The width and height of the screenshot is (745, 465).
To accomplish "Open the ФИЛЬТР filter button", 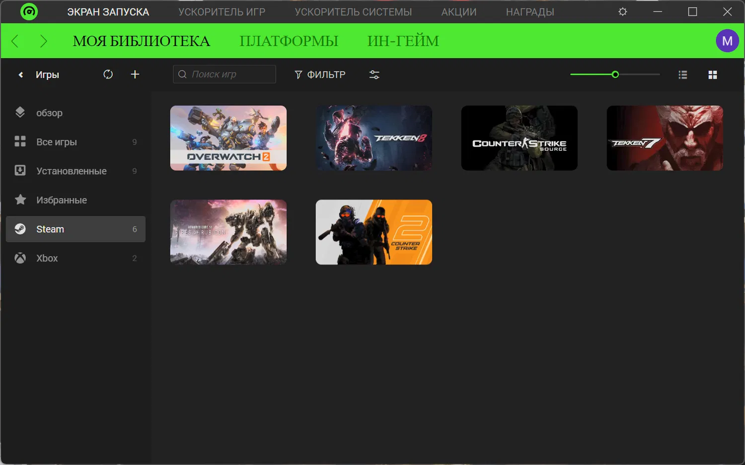I will [x=320, y=74].
